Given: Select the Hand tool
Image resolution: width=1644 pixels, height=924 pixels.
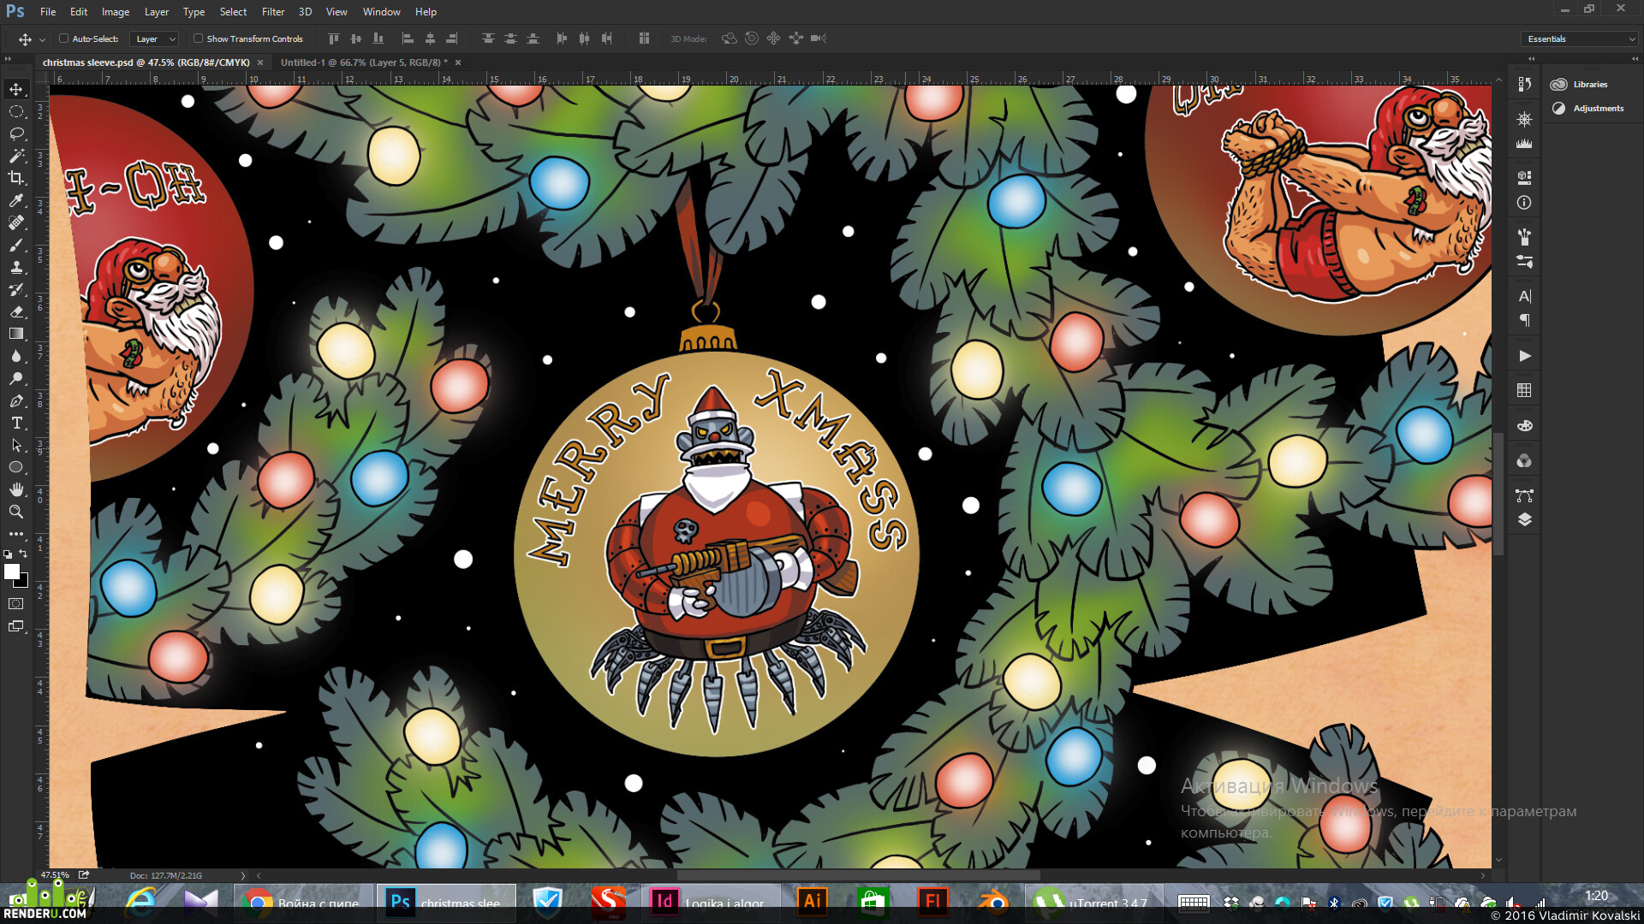Looking at the screenshot, I should (16, 489).
